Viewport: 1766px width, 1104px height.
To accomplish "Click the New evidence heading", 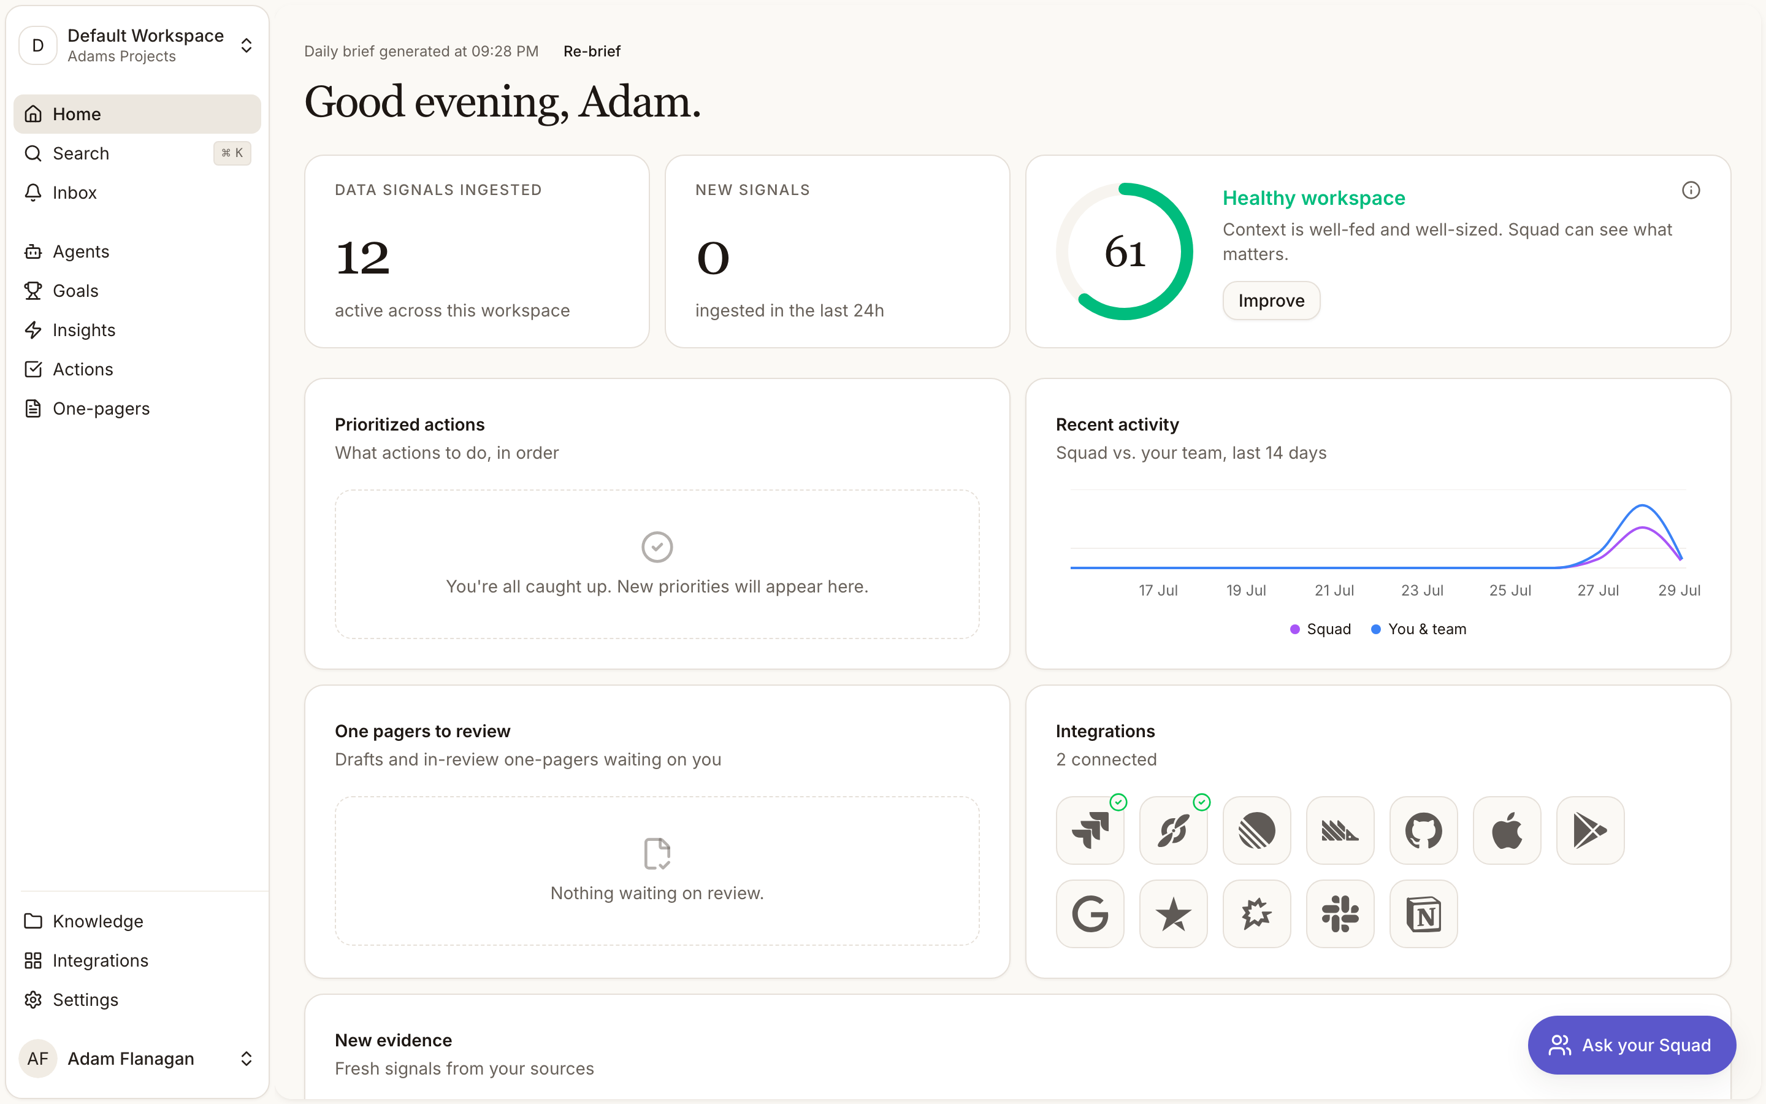I will [x=393, y=1040].
